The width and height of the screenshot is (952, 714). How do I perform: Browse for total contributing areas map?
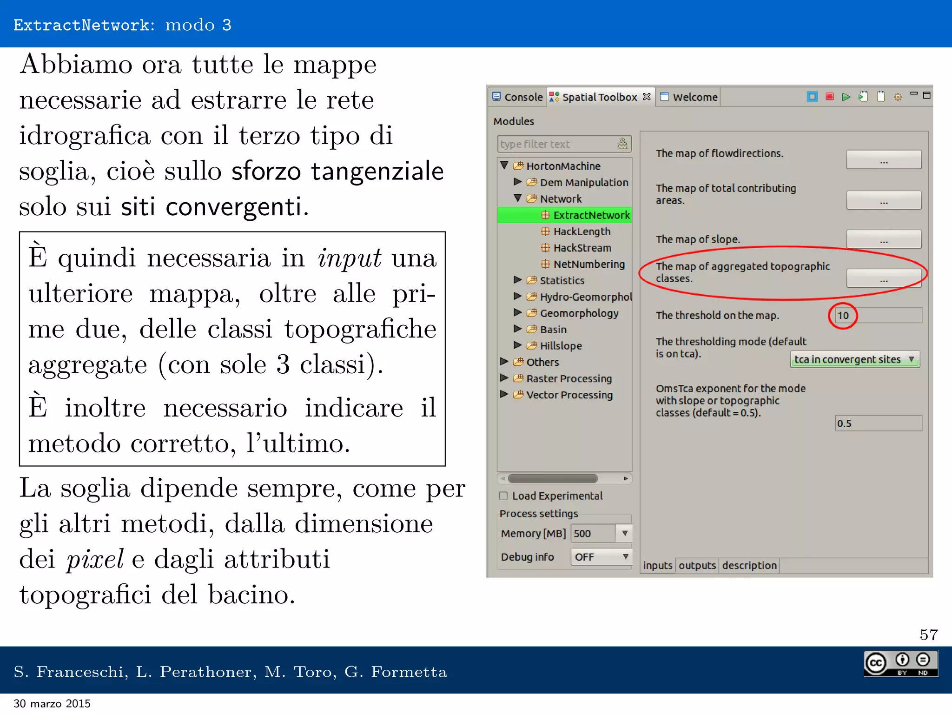(x=884, y=200)
